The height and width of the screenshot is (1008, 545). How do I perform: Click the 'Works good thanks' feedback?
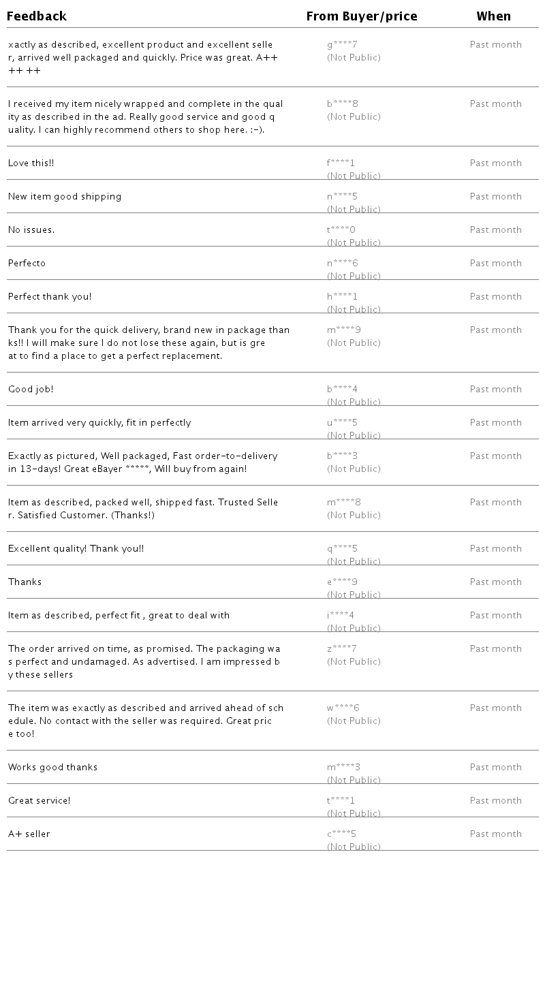click(53, 768)
